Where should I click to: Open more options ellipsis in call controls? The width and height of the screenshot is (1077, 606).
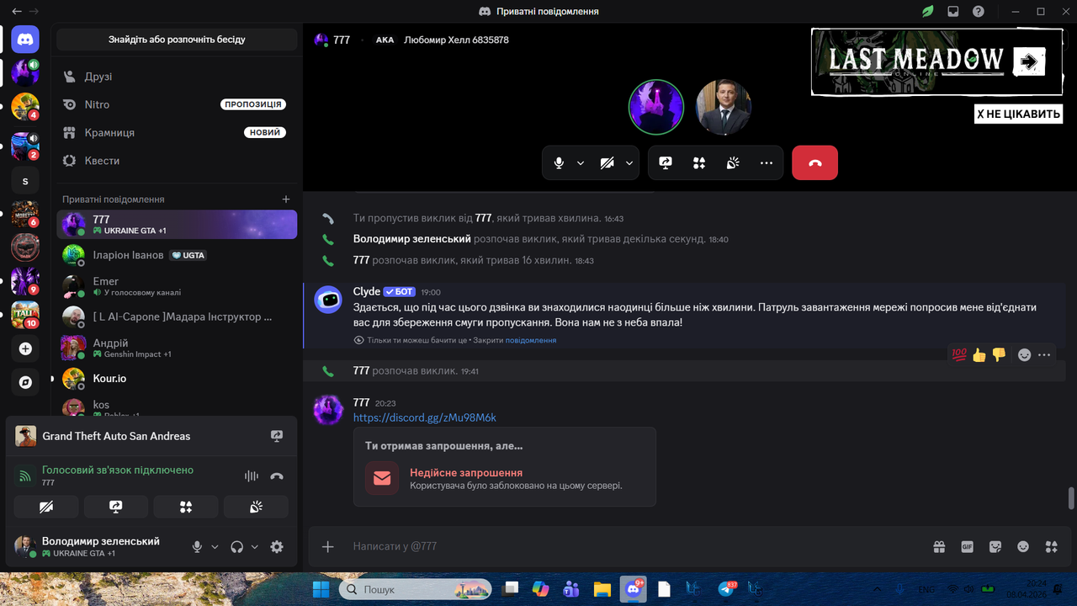766,163
